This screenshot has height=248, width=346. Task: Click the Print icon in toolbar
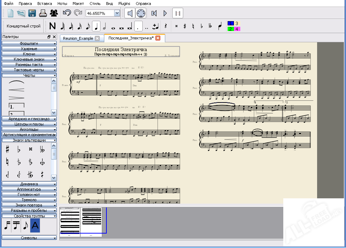pyautogui.click(x=43, y=13)
